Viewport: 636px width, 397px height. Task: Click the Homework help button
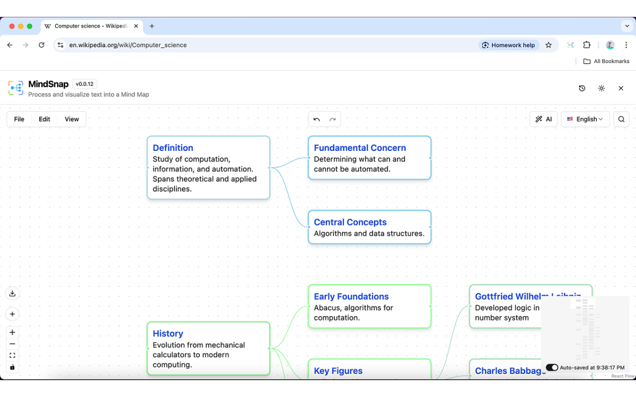point(508,45)
